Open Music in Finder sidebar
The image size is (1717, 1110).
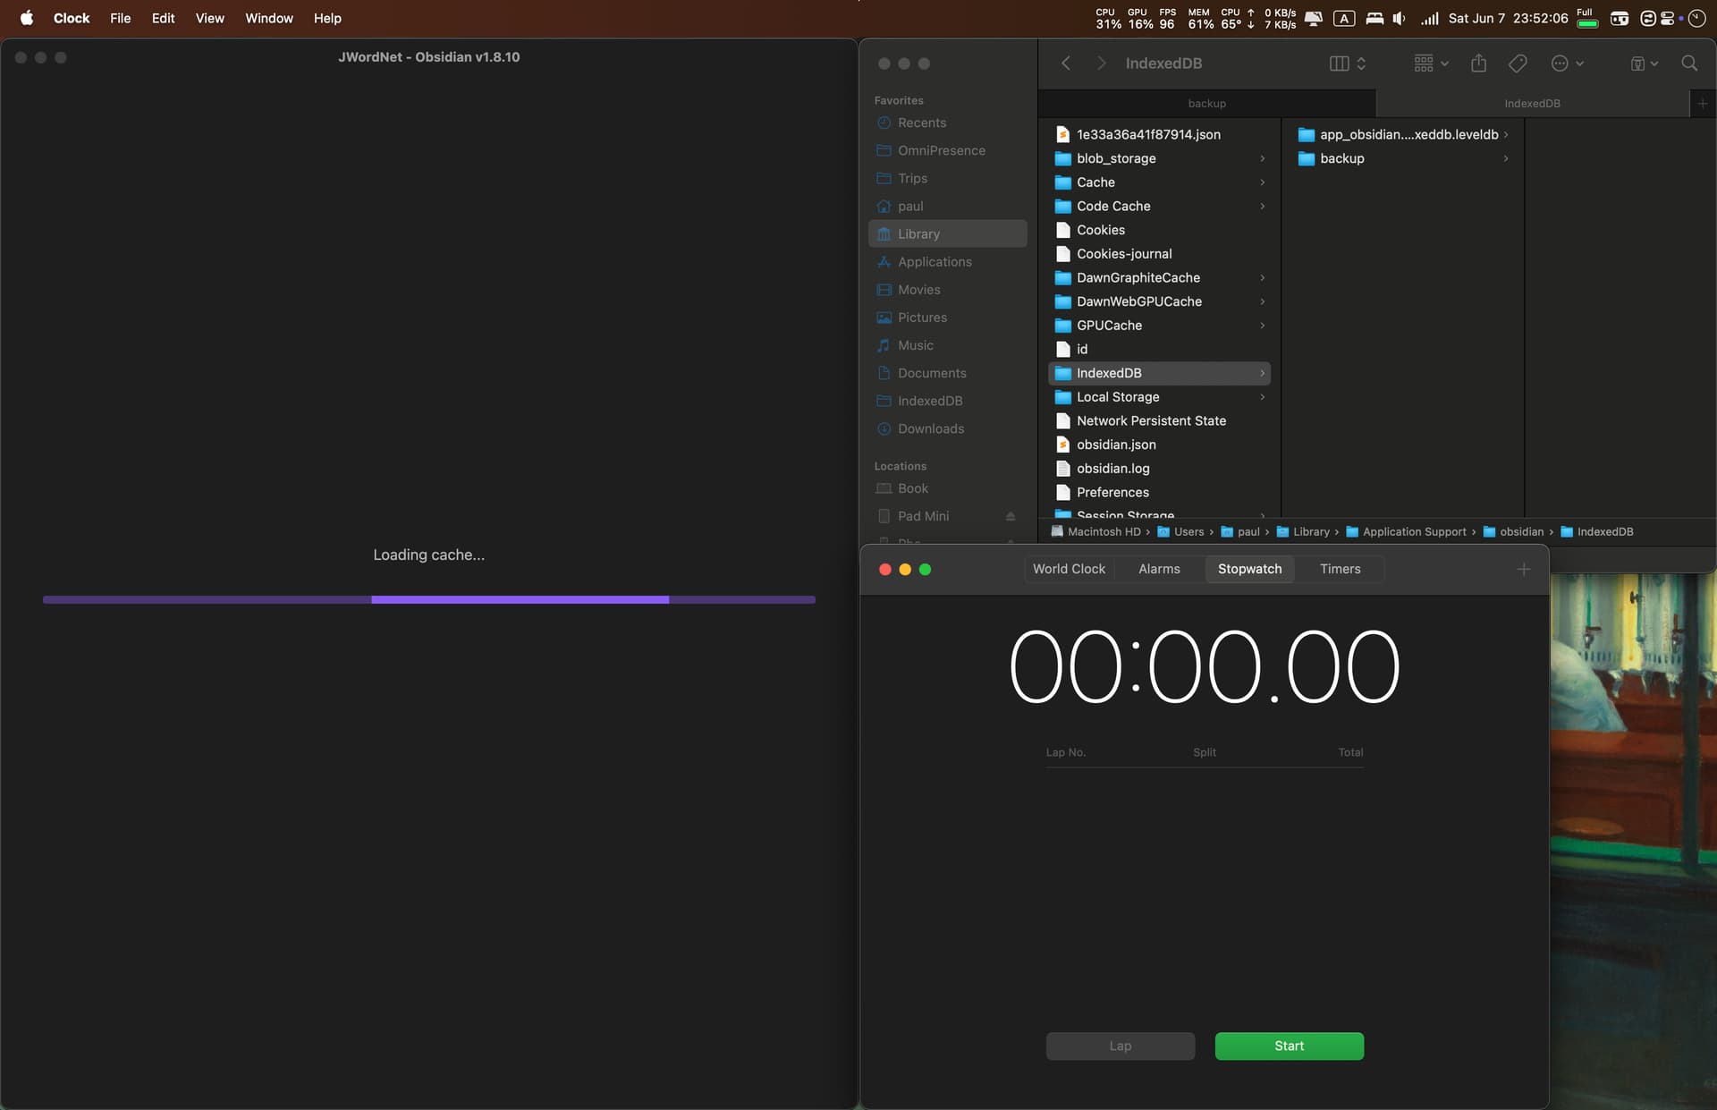pos(947,345)
